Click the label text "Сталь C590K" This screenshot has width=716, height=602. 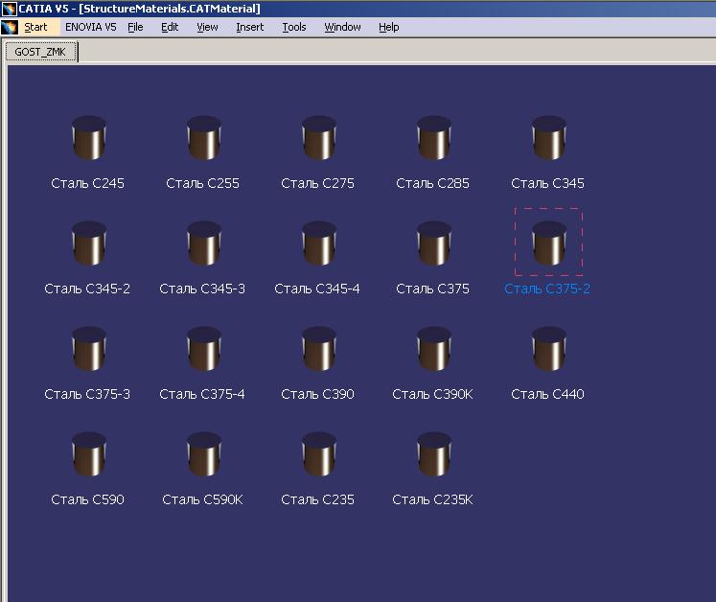coord(203,499)
